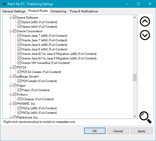Toggle the PKZip (x64) checkbox
This screenshot has width=156, height=141.
19,113
